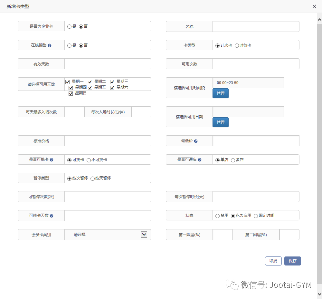
Task: Switch card type to 时效卡
Action: [236, 45]
